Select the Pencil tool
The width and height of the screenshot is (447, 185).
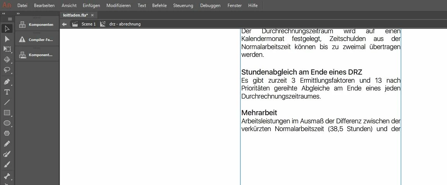click(x=7, y=144)
